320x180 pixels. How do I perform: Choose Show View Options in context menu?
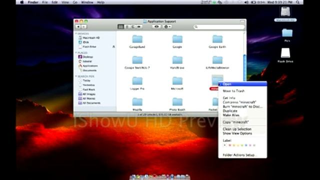pos(242,133)
